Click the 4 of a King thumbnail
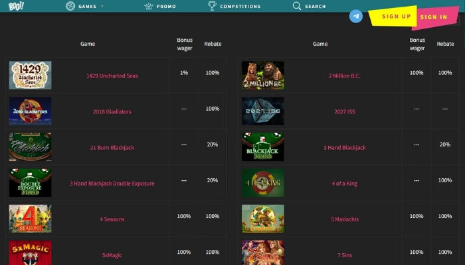This screenshot has height=265, width=465. click(x=262, y=183)
